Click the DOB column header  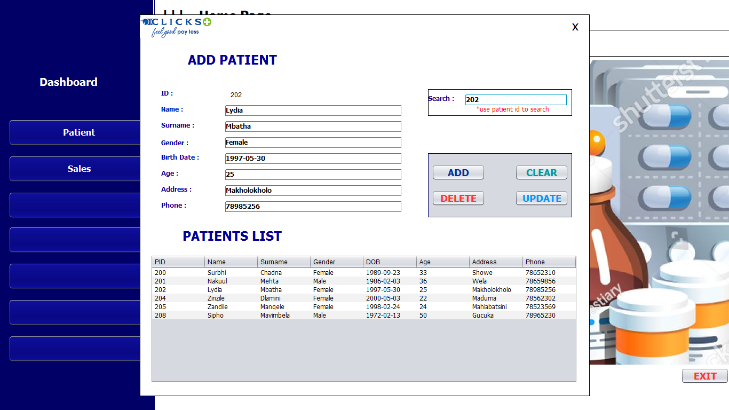click(390, 262)
